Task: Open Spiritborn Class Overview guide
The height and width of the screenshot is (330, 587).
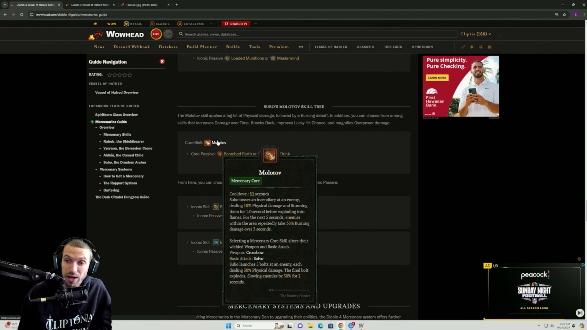Action: click(116, 115)
